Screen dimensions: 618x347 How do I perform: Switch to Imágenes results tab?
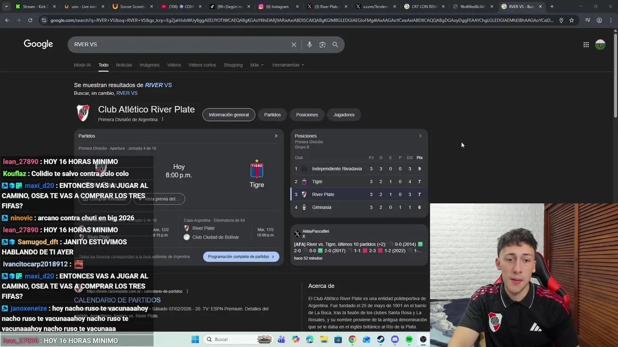click(x=149, y=65)
